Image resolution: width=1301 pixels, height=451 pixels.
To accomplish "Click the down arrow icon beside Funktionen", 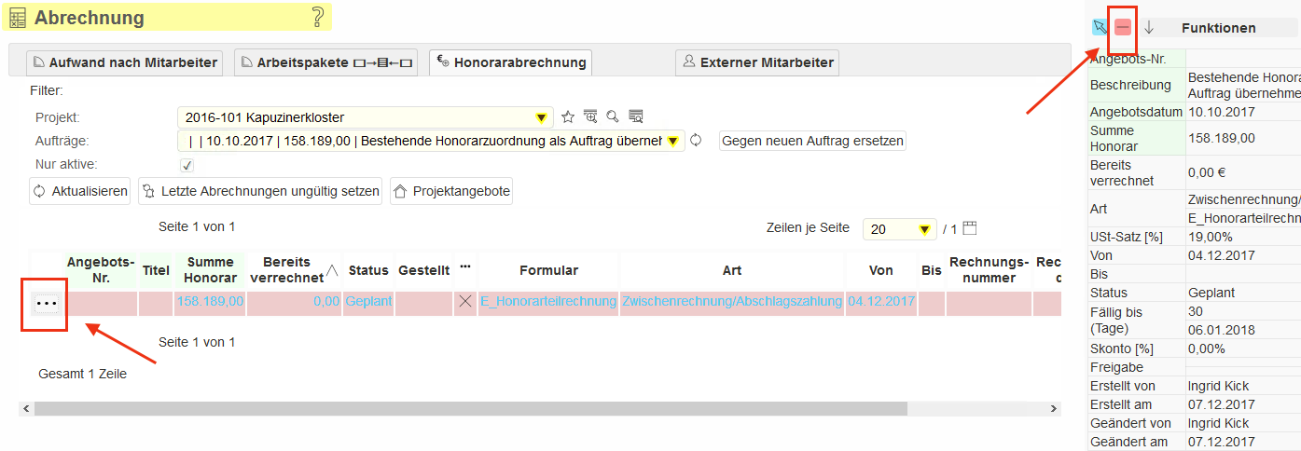I will 1149,28.
